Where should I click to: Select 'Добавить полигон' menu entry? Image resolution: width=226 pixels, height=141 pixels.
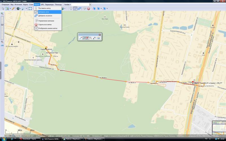[45, 16]
